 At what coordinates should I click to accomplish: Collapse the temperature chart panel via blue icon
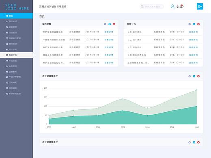click(x=194, y=76)
